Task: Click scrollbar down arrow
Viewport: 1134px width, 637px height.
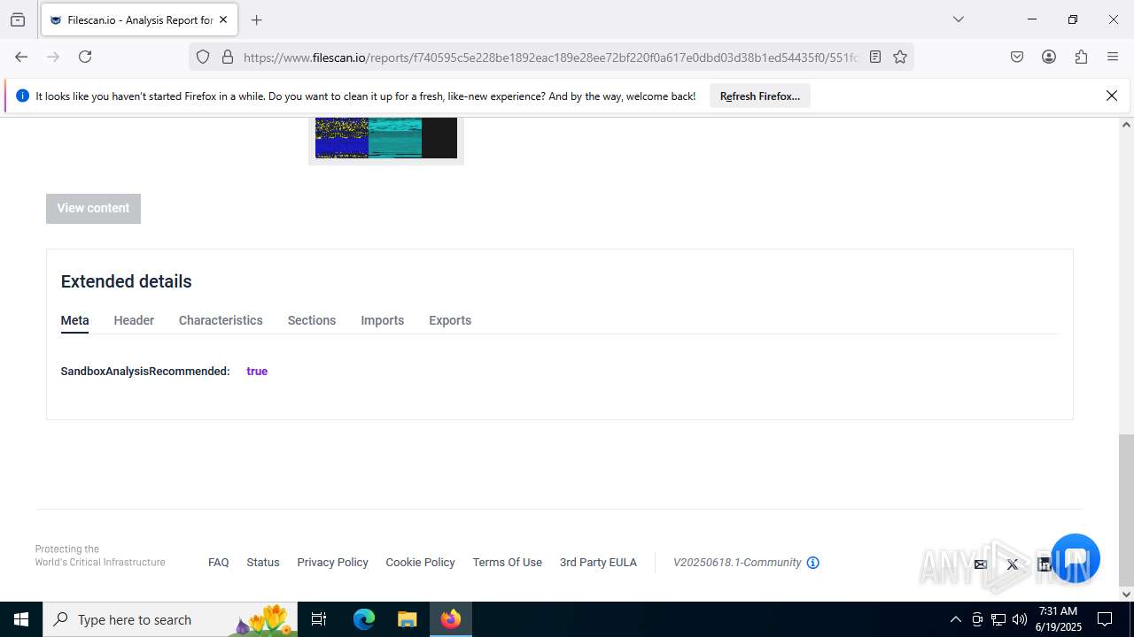Action: (1126, 594)
